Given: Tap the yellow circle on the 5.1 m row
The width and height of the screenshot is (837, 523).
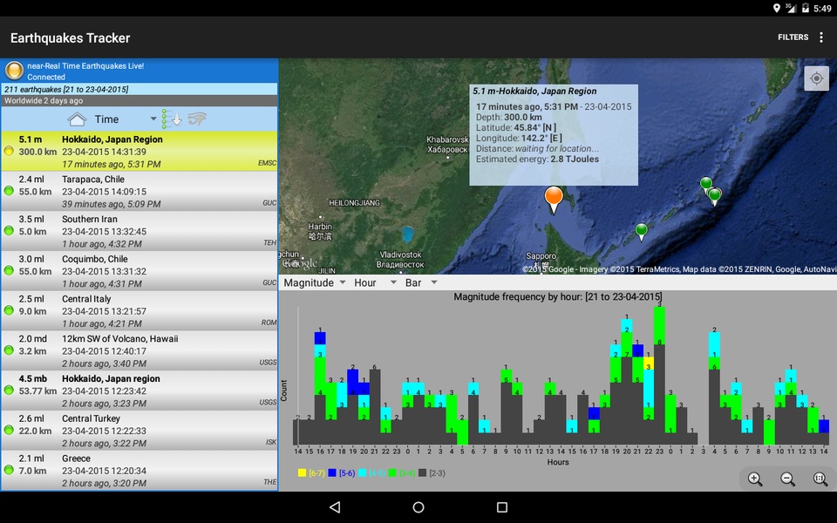Looking at the screenshot, I should (x=9, y=151).
